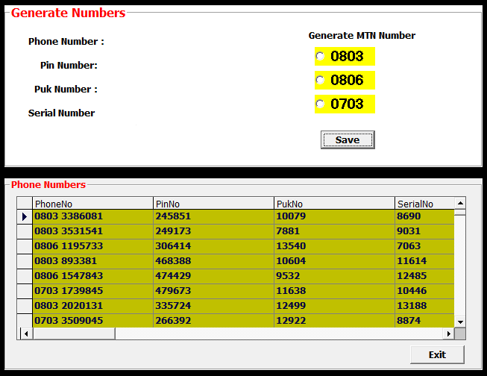Click the vertical scrollbar thumb of the grid
This screenshot has width=487, height=376.
click(460, 213)
